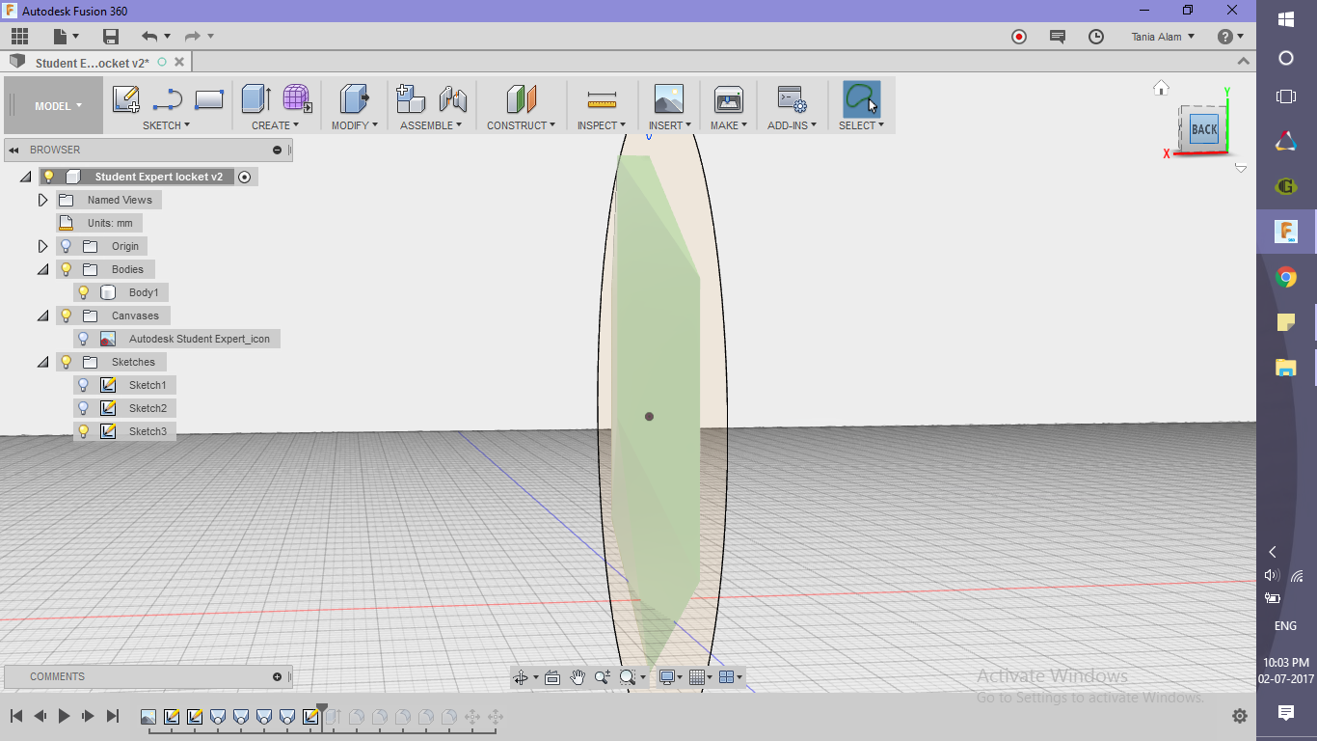Select the Line sketch tool
The width and height of the screenshot is (1317, 741).
tap(168, 99)
